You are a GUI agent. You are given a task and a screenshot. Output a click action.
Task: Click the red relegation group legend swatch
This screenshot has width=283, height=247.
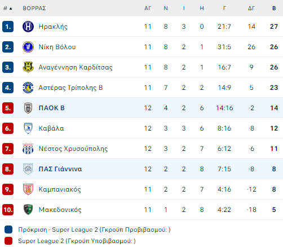tap(8, 241)
